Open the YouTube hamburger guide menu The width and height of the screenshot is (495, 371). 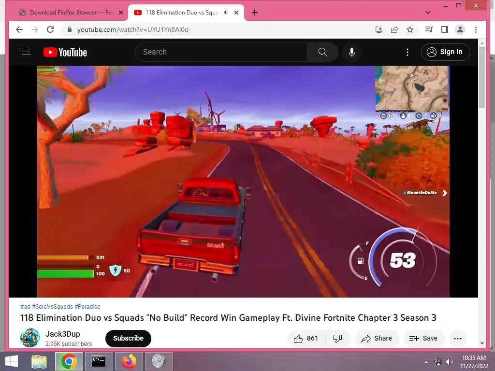pos(26,52)
